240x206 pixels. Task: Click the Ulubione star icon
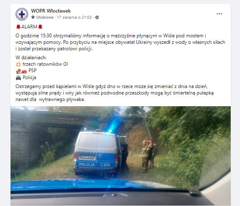click(33, 17)
